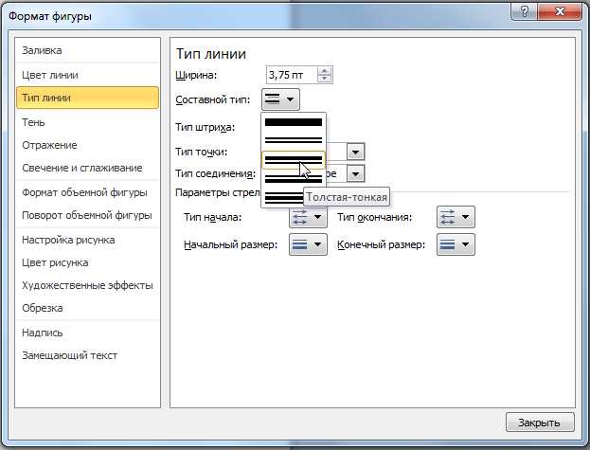Choose the double thin line compound type
The image size is (590, 450).
tap(294, 140)
